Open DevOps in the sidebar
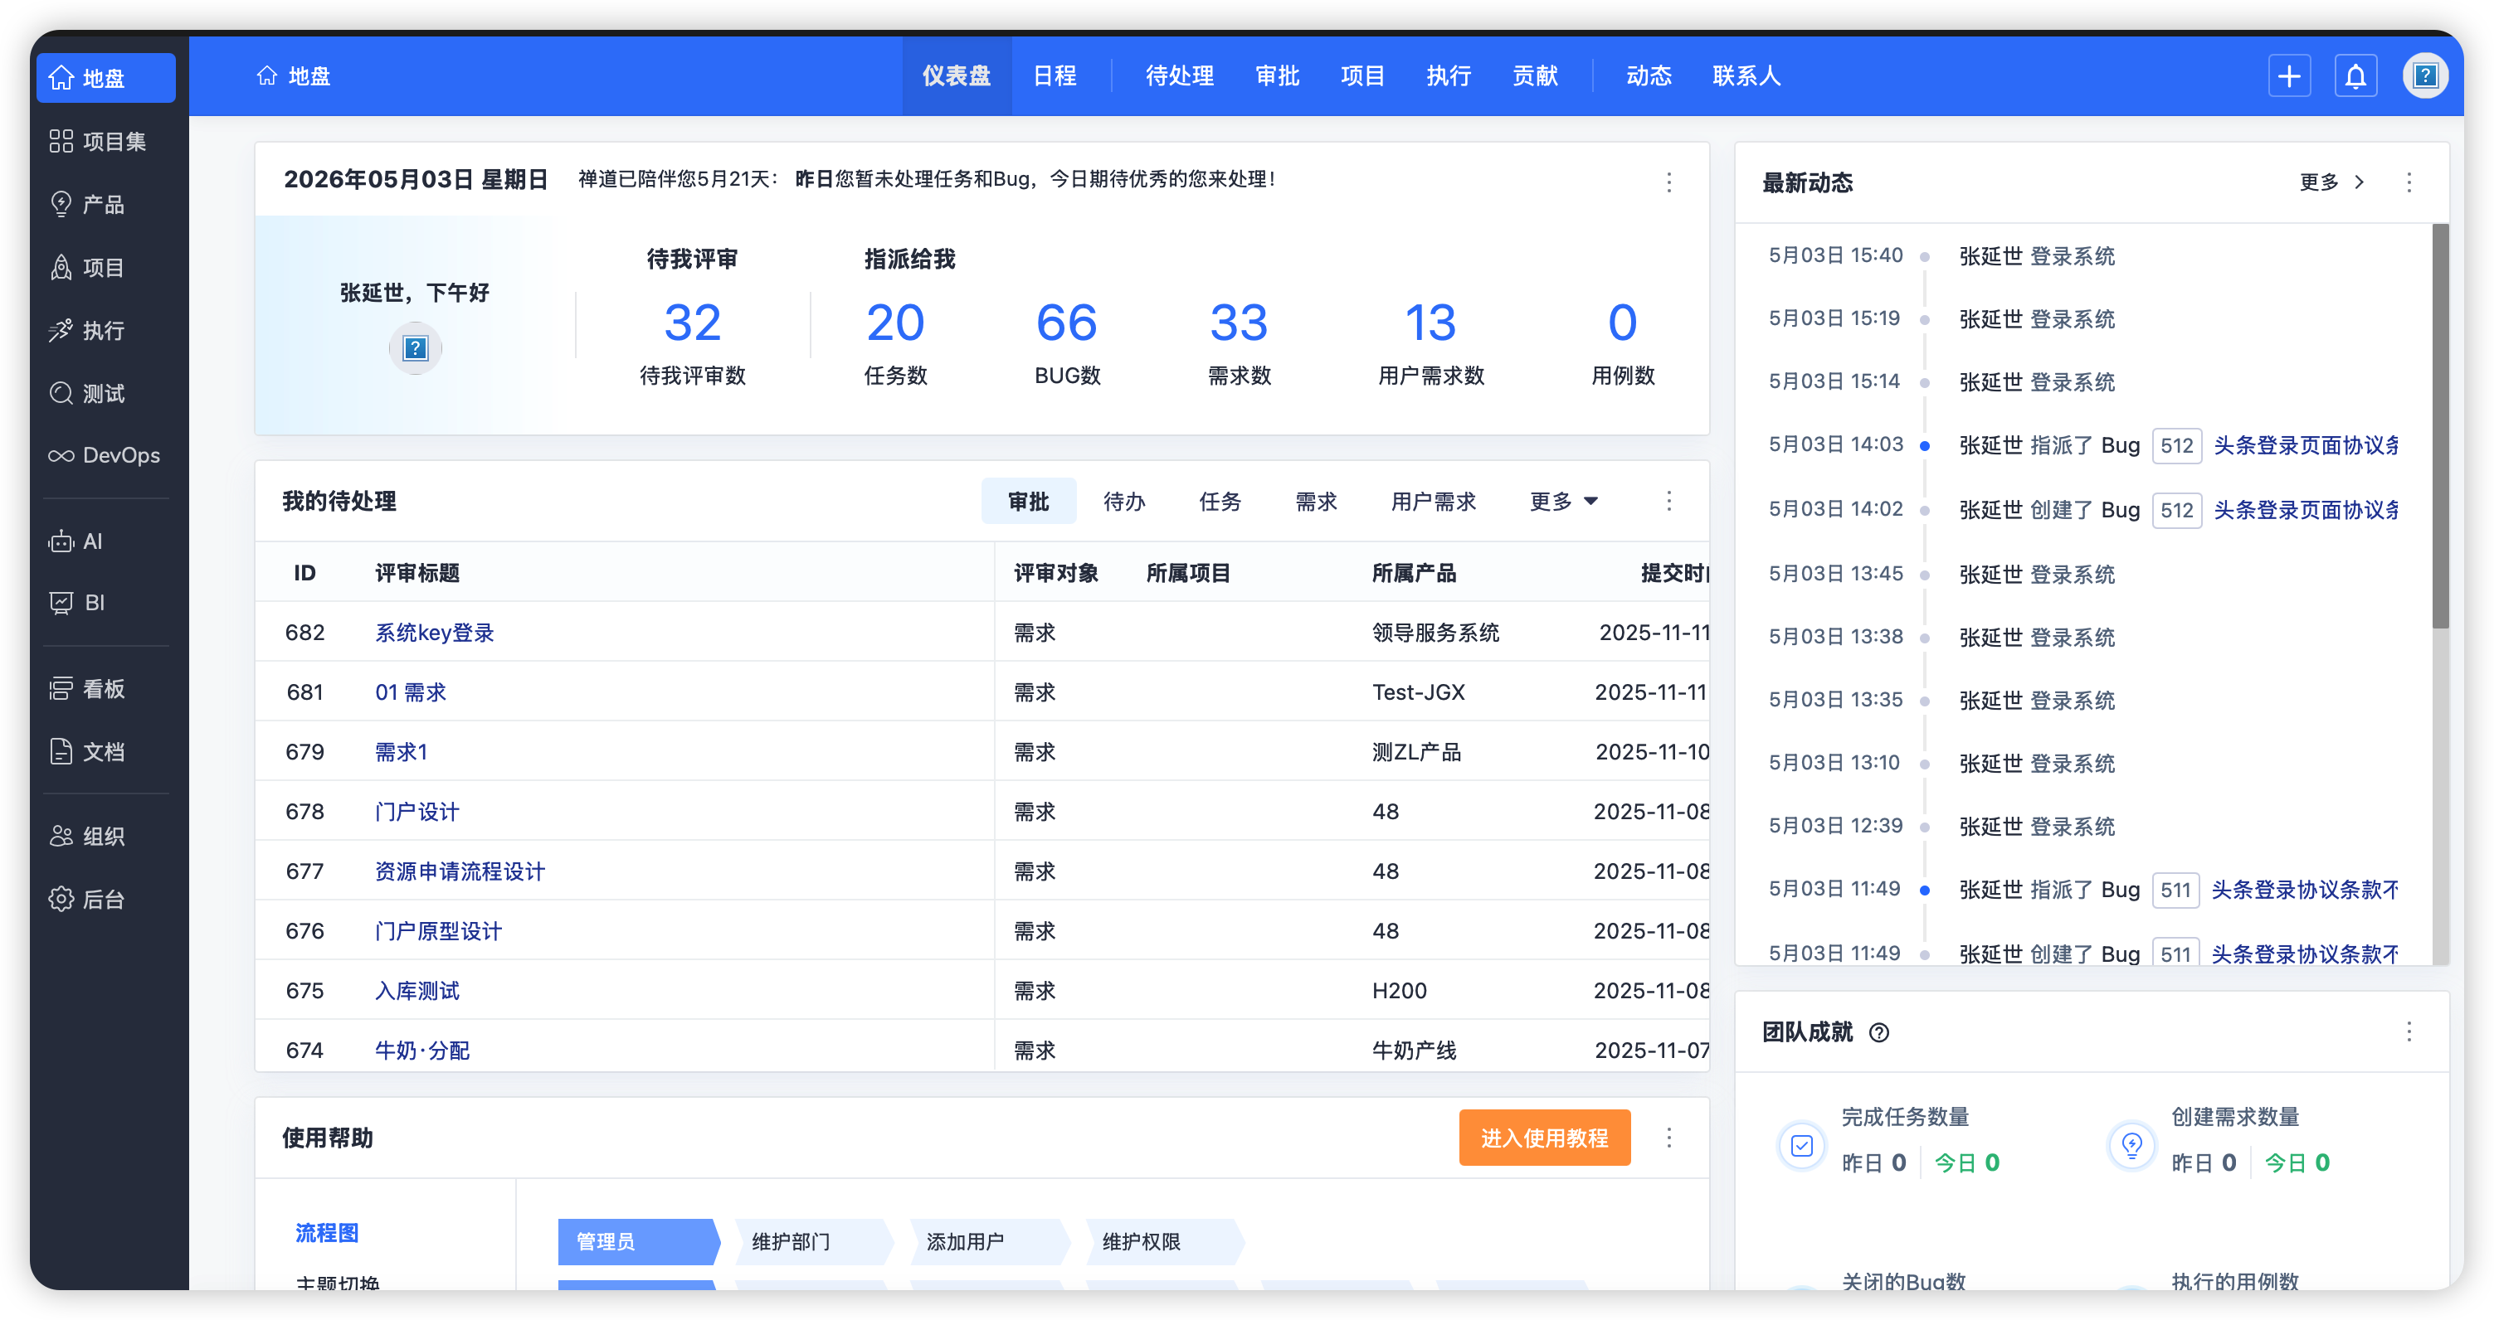 pos(106,455)
